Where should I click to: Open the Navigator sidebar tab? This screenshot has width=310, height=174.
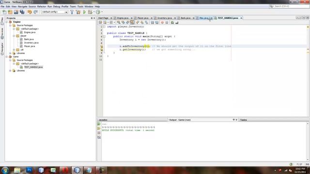2,49
